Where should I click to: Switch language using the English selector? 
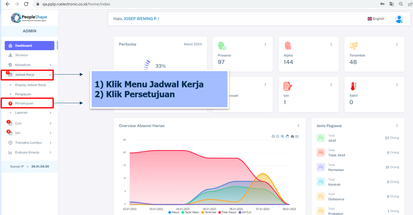[x=376, y=19]
